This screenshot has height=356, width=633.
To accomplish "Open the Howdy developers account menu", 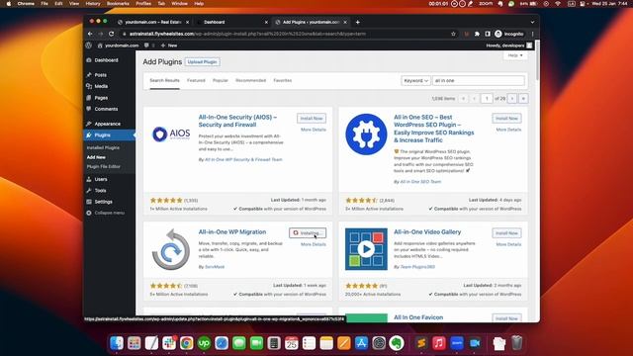I will pyautogui.click(x=509, y=45).
